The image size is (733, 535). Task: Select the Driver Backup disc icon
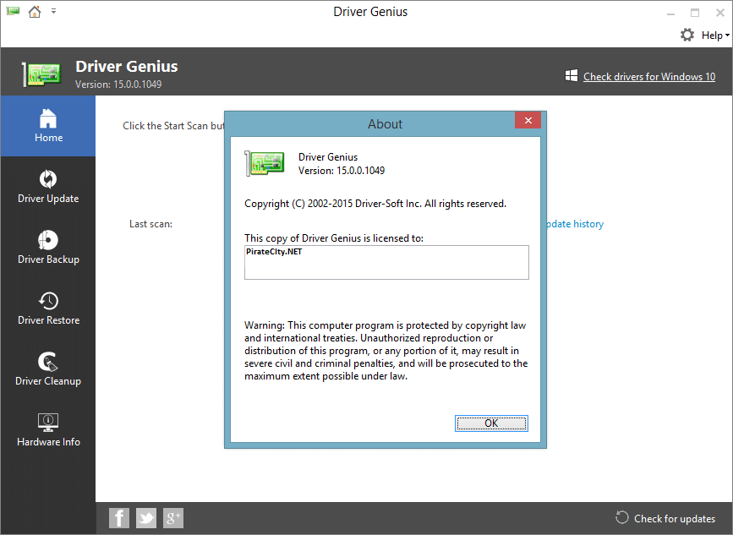[48, 239]
